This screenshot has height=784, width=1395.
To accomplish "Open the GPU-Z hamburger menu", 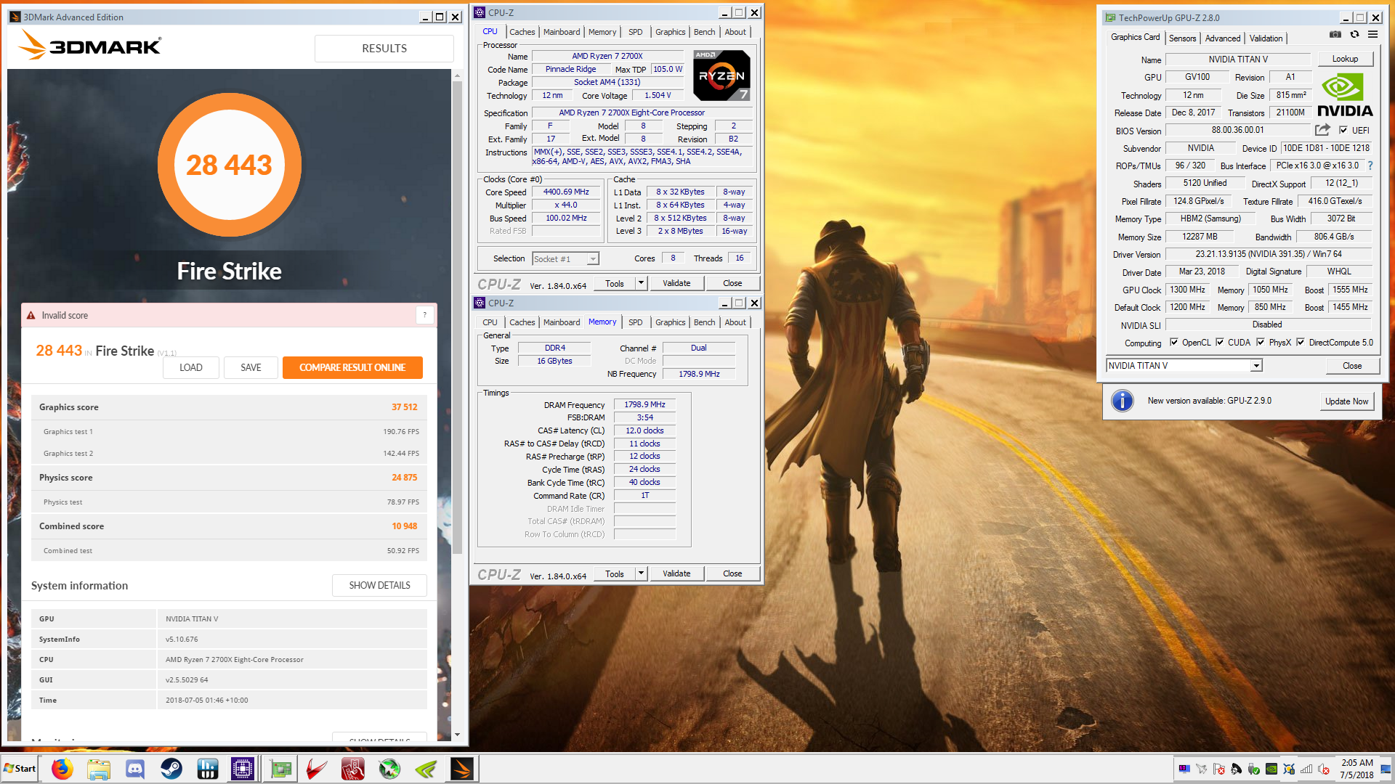I will click(x=1373, y=35).
